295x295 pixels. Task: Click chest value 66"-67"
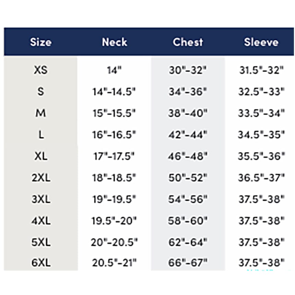[188, 263]
